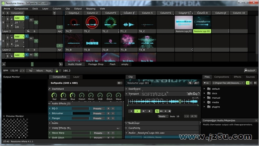The height and width of the screenshot is (146, 259).
Task: Click the green A button in Files toolbar
Action: (248, 83)
